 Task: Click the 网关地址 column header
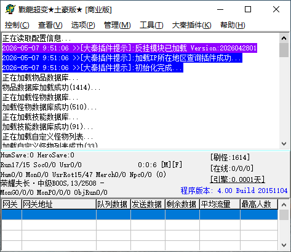tap(59, 204)
